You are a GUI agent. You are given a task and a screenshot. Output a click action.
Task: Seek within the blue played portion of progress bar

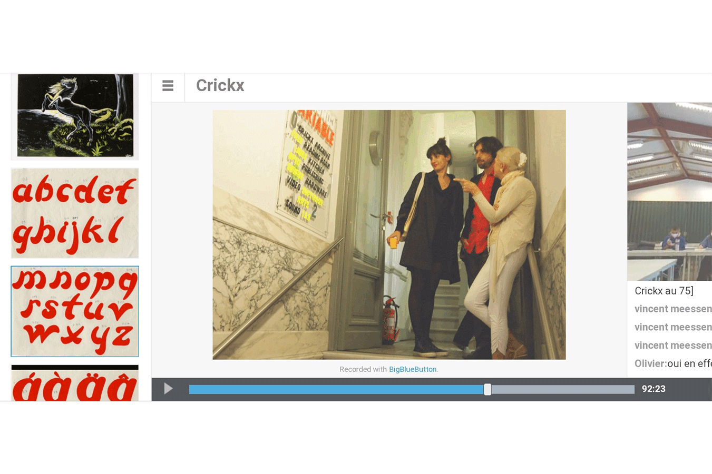click(337, 389)
